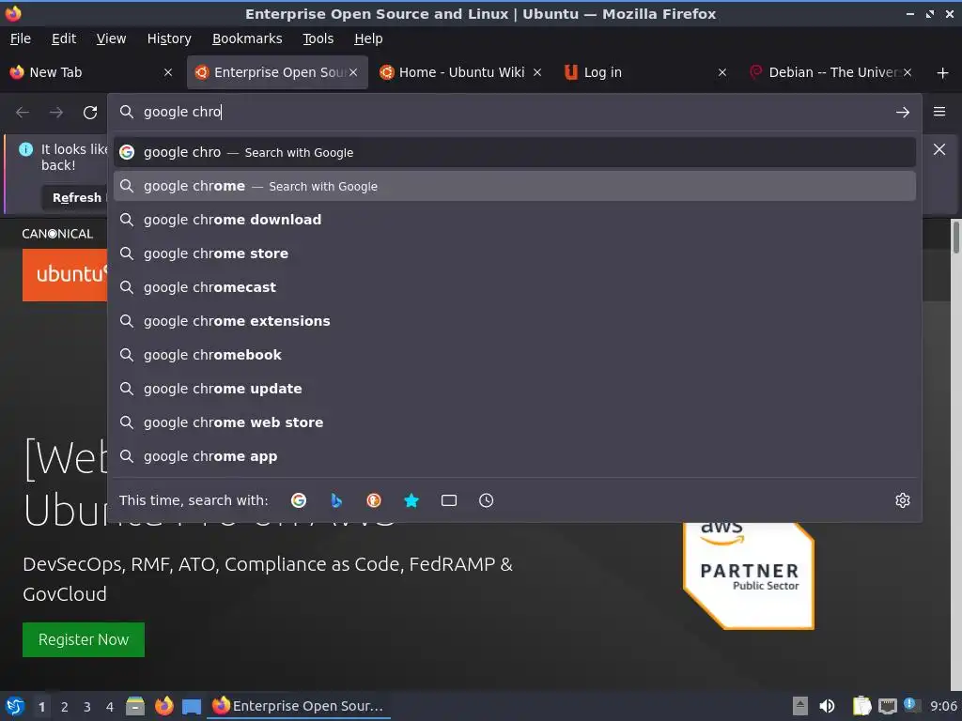
Task: Open the View menu
Action: point(111,38)
